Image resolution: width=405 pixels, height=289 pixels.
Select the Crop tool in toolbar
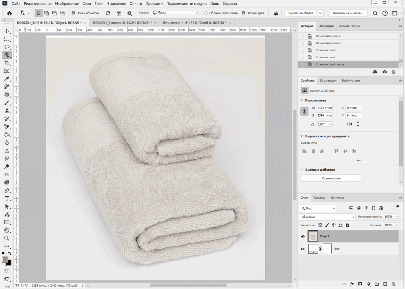(x=6, y=63)
